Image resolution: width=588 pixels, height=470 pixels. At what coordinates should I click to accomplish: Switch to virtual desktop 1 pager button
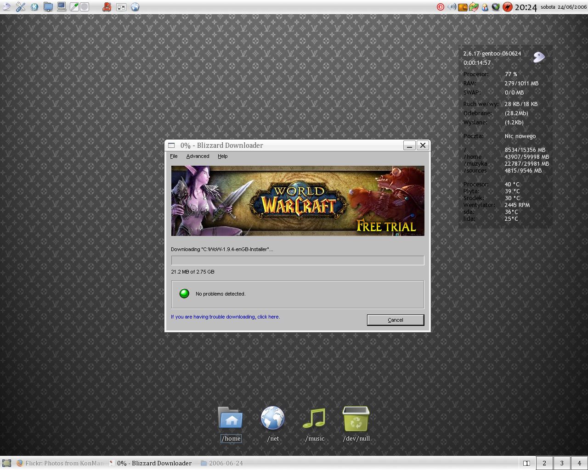tap(527, 463)
